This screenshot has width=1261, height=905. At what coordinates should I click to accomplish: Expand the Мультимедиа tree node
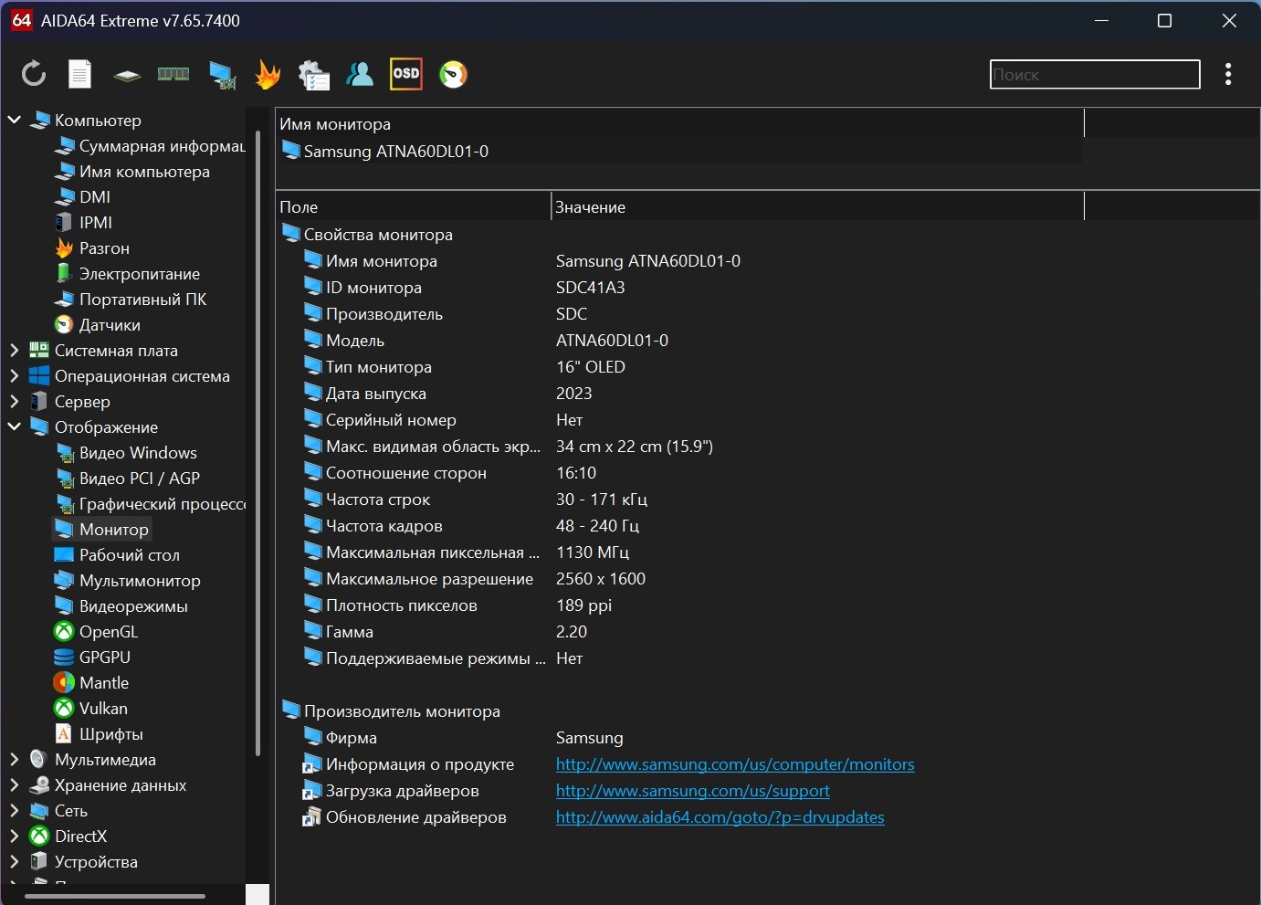15,759
